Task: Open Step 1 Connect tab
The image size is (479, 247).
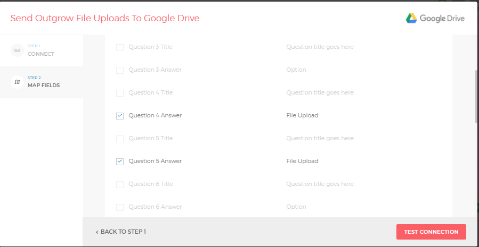Action: point(42,50)
